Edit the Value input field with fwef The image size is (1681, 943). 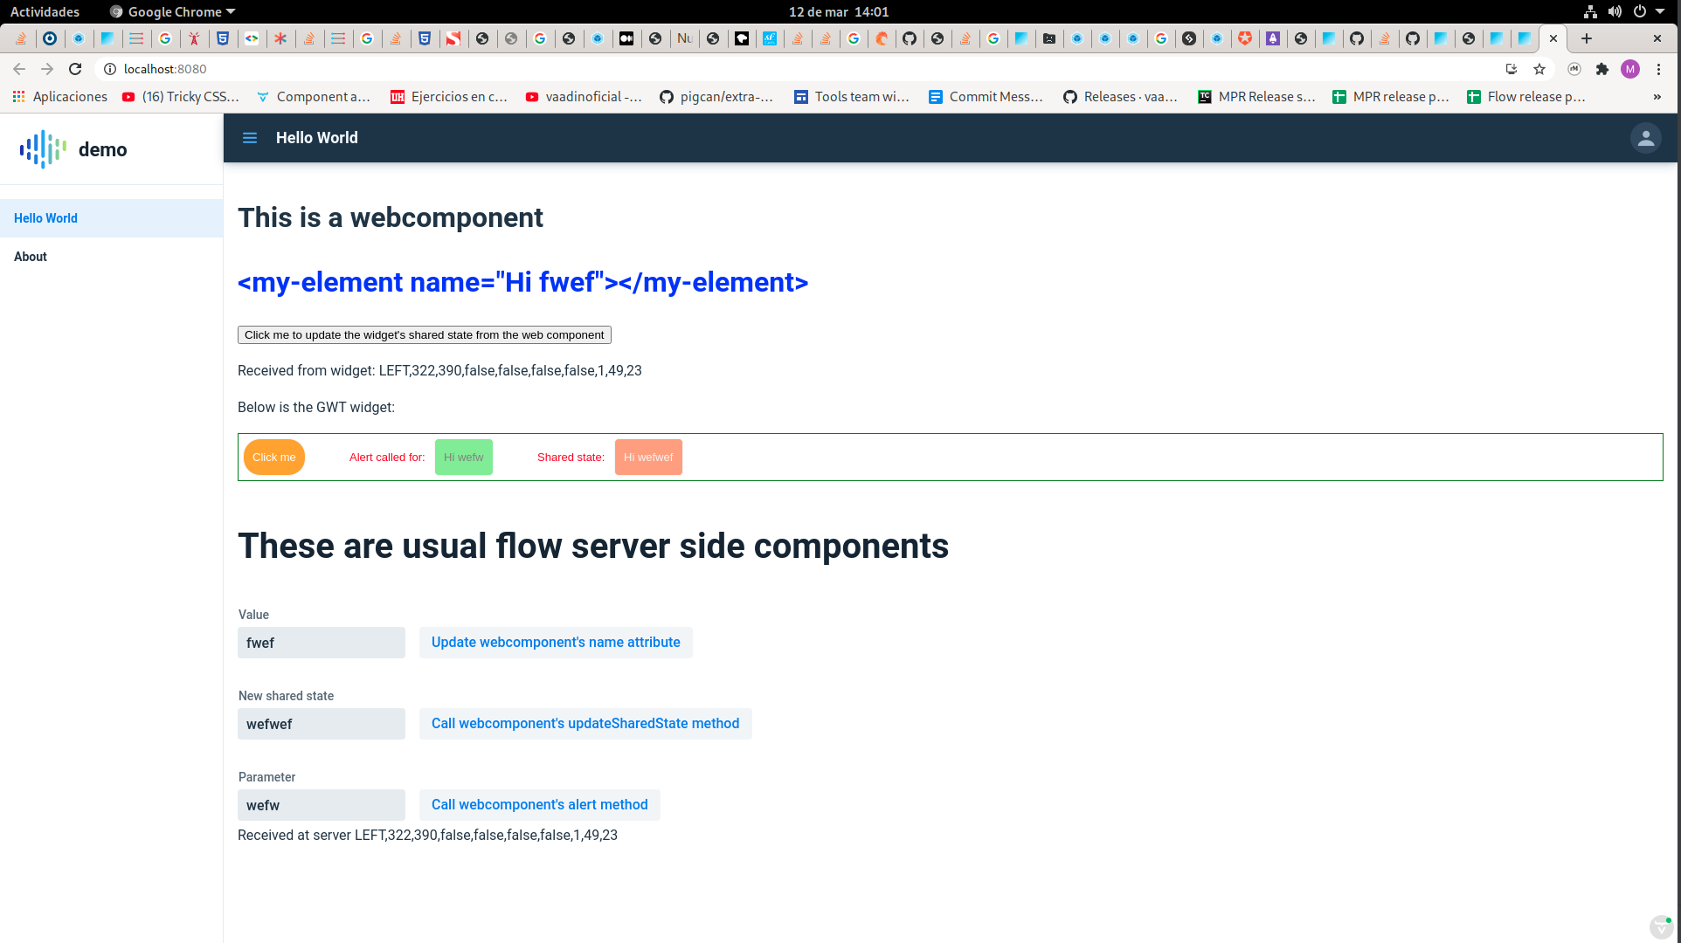pyautogui.click(x=321, y=643)
